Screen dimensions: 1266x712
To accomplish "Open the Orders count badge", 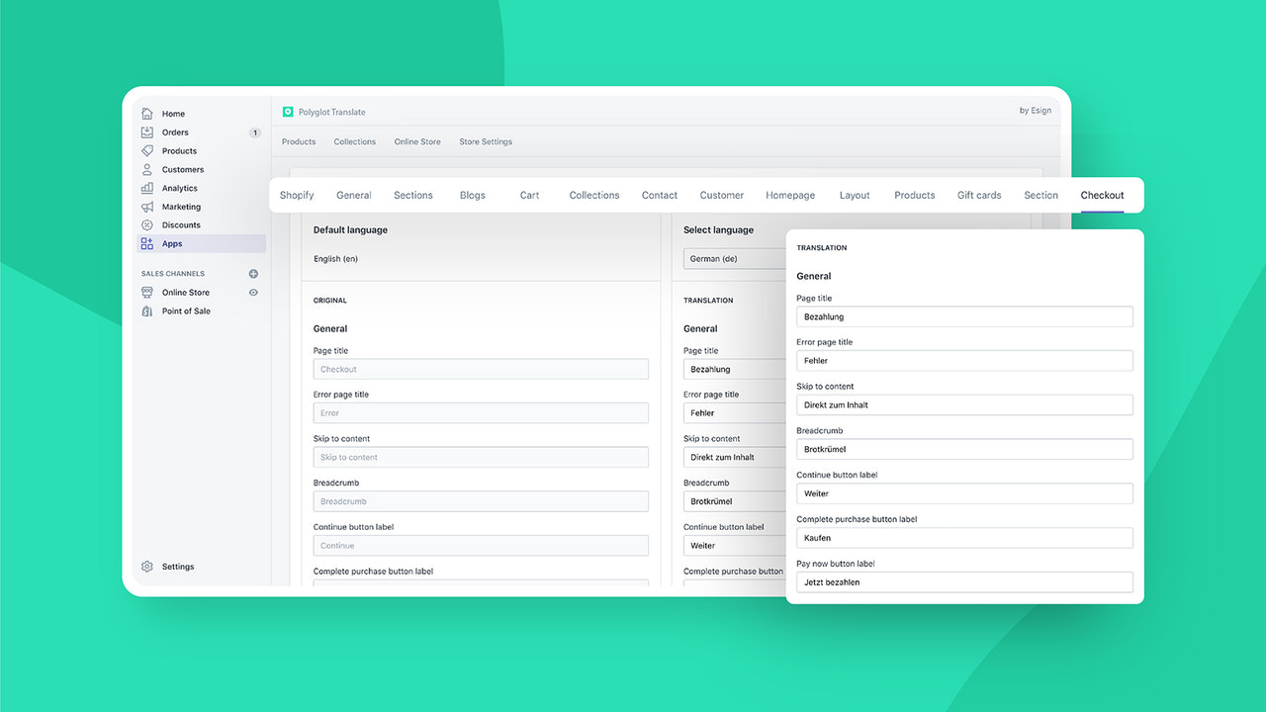I will point(254,133).
